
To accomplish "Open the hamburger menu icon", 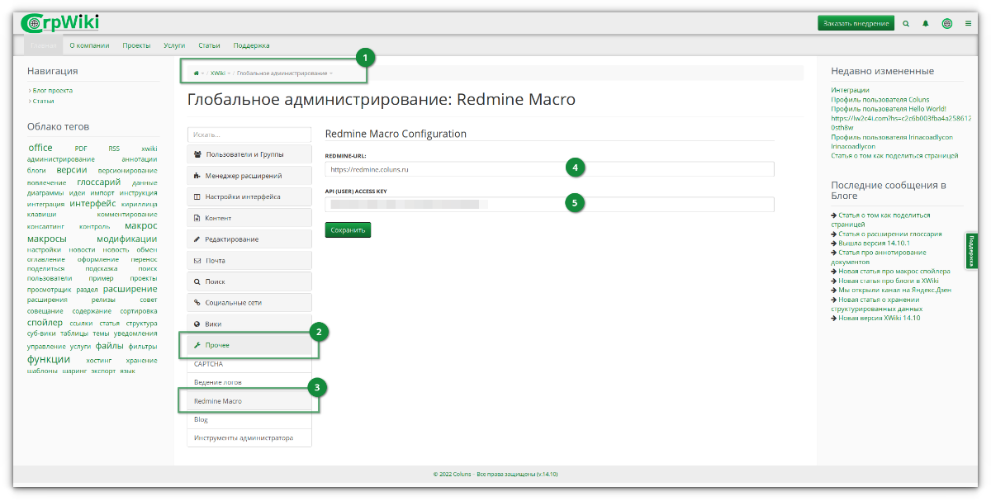I will pos(968,23).
